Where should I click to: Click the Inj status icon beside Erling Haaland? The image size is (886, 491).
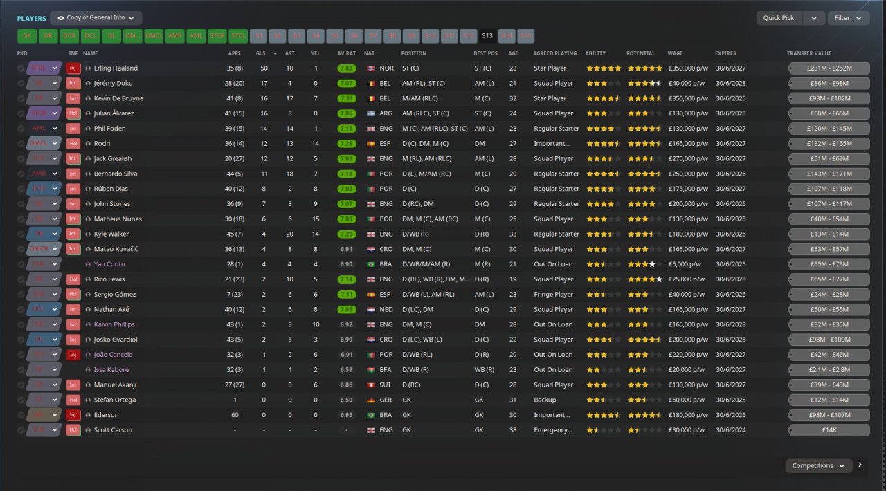[73, 68]
